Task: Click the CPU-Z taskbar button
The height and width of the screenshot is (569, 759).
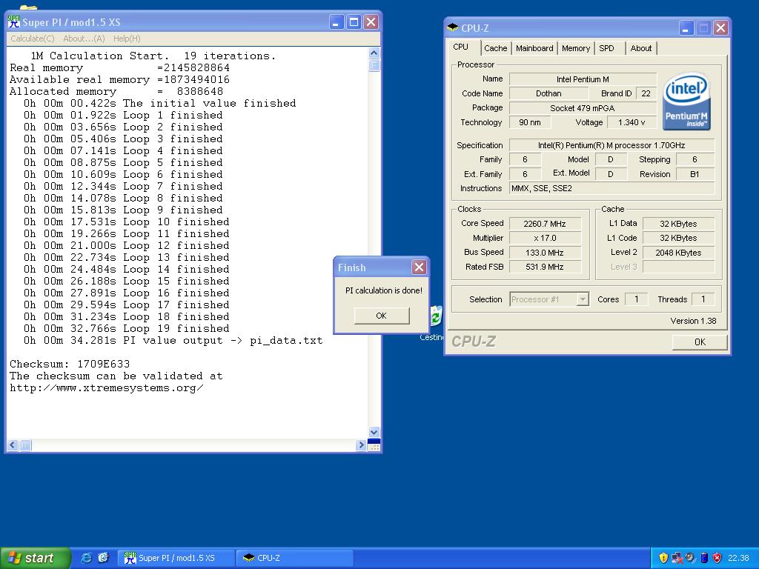Action: coord(295,558)
